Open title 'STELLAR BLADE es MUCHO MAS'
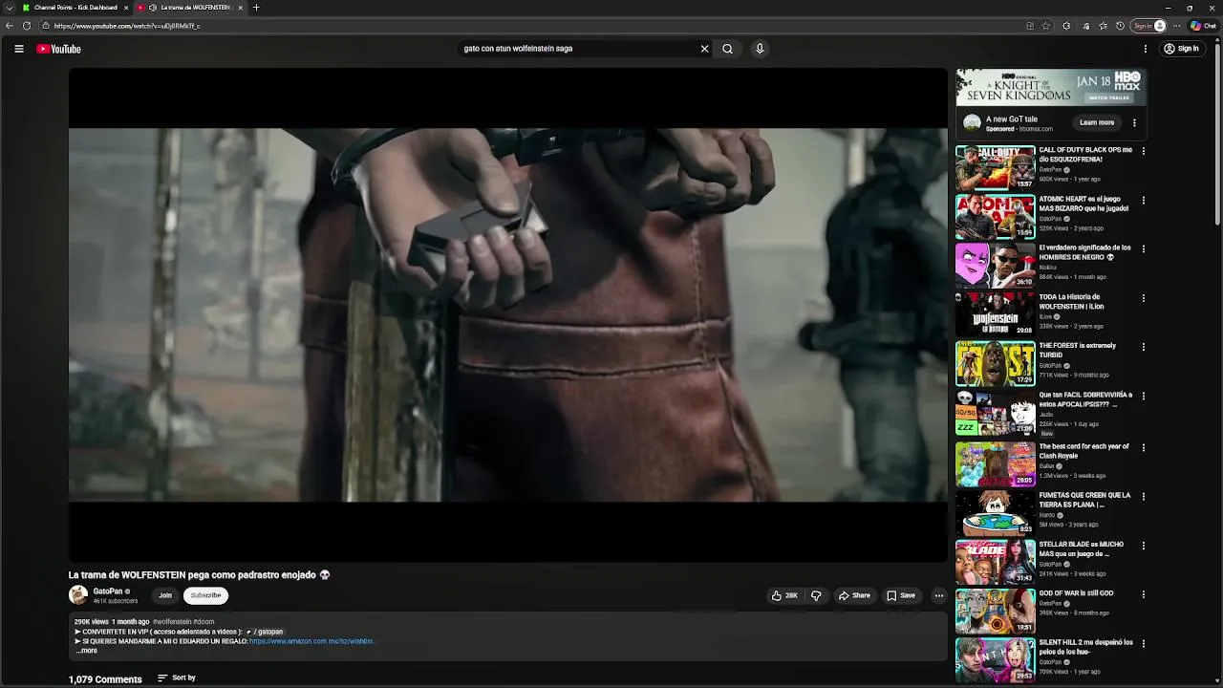 pos(1081,549)
